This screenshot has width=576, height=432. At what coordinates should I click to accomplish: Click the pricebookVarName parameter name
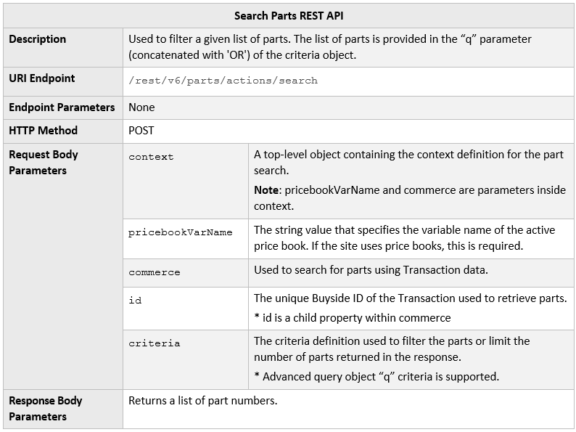(180, 232)
